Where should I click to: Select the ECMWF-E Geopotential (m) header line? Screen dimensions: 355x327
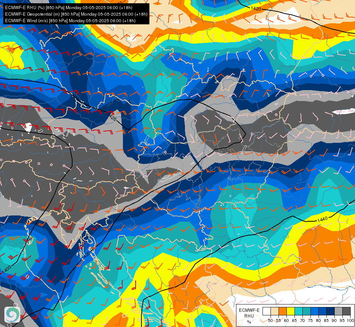[76, 14]
